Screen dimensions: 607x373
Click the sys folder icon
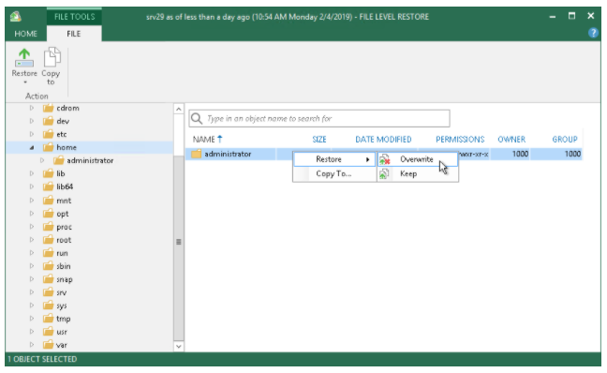48,306
